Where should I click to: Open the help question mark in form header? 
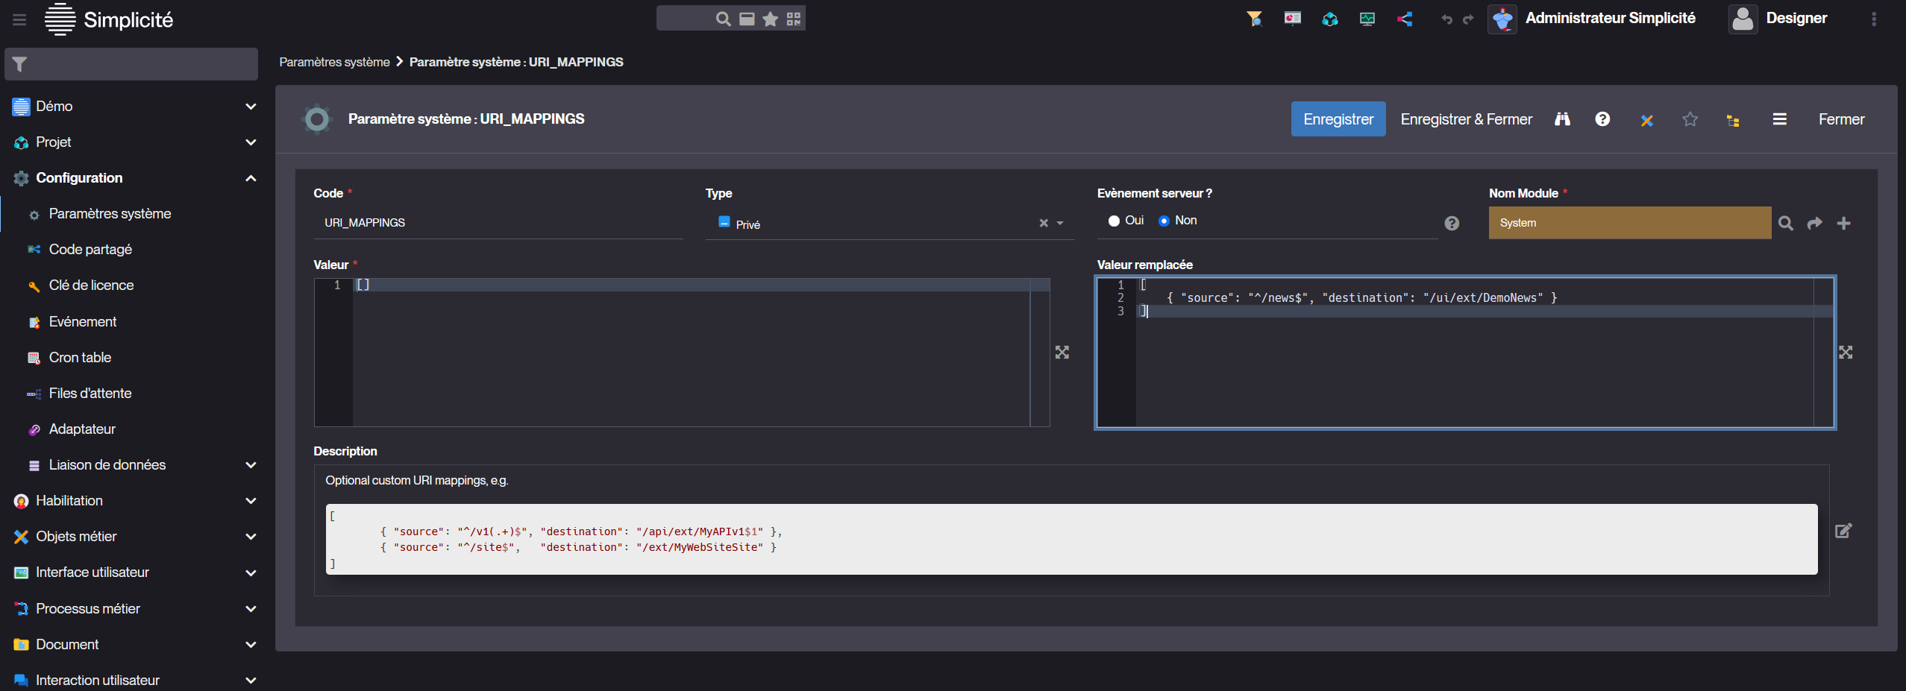tap(1602, 119)
